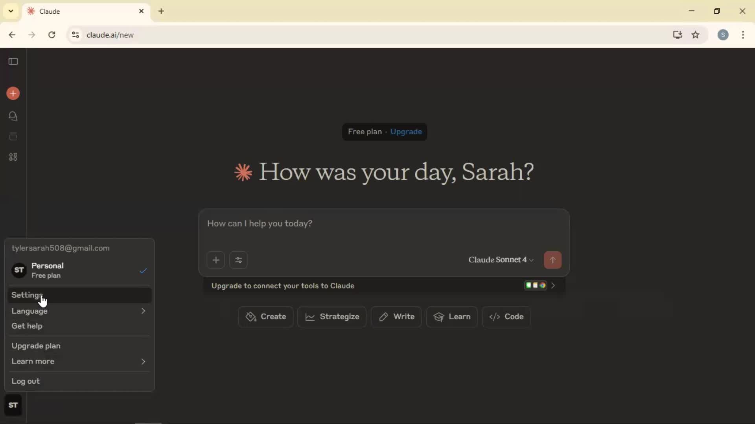Screen dimensions: 755x424
Task: Click 'Upgrade to connect your tools to Claude' text
Action: [x=283, y=286]
